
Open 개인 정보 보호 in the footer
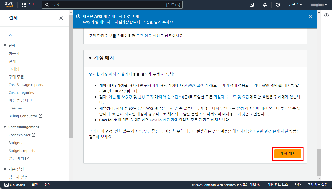tap(278, 185)
